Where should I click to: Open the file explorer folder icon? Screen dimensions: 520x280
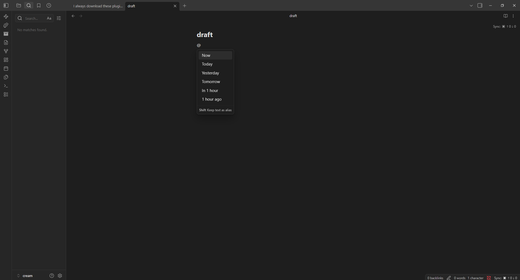[19, 5]
